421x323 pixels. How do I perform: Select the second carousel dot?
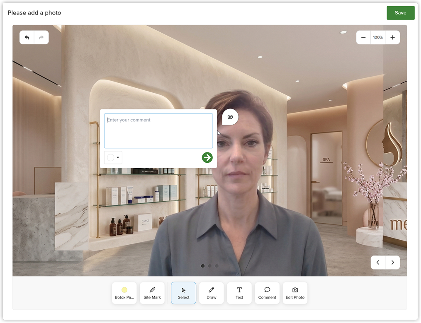coord(210,266)
